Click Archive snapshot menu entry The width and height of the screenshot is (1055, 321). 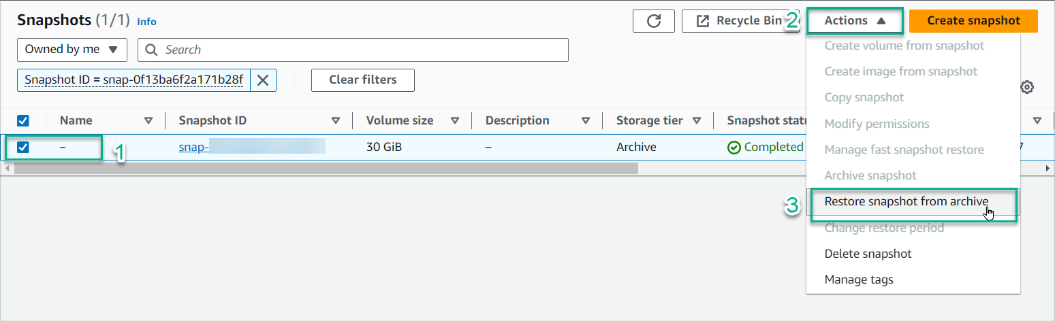pos(913,175)
